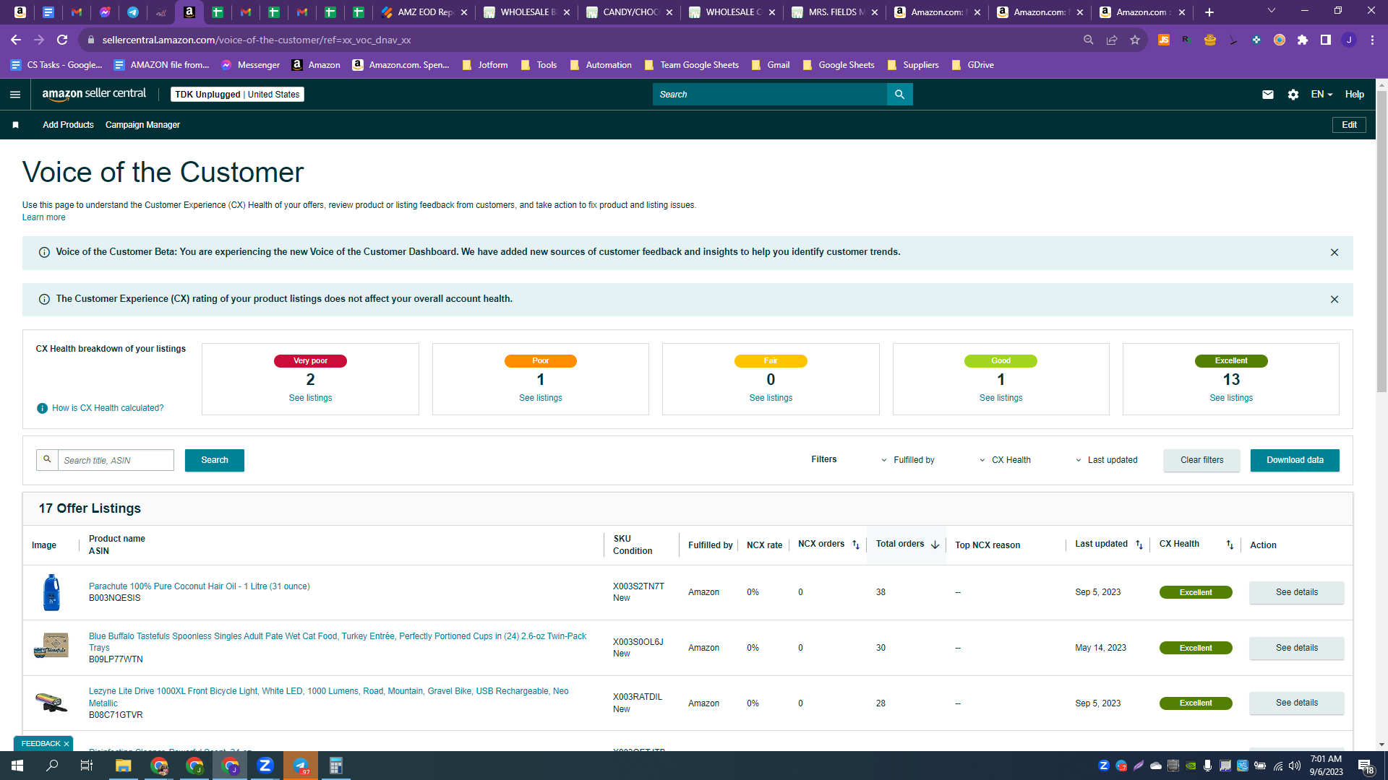Screen dimensions: 1388x780
Task: Open Calculator from the taskbar
Action: [336, 766]
